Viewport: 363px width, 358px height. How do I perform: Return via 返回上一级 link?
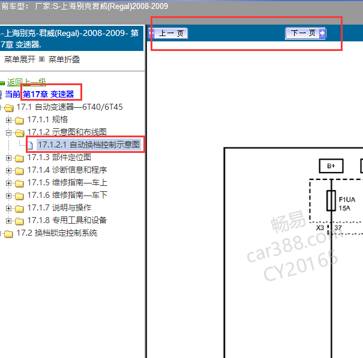coord(26,82)
